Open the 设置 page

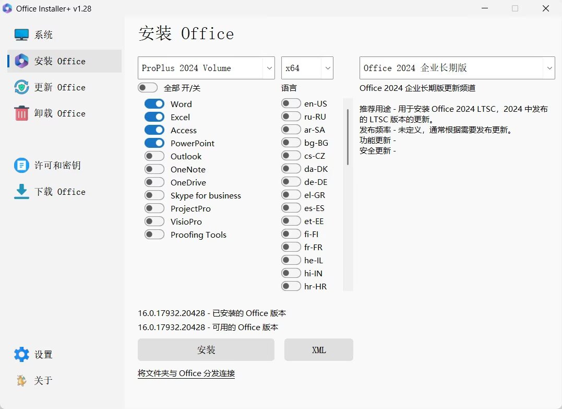click(x=65, y=355)
